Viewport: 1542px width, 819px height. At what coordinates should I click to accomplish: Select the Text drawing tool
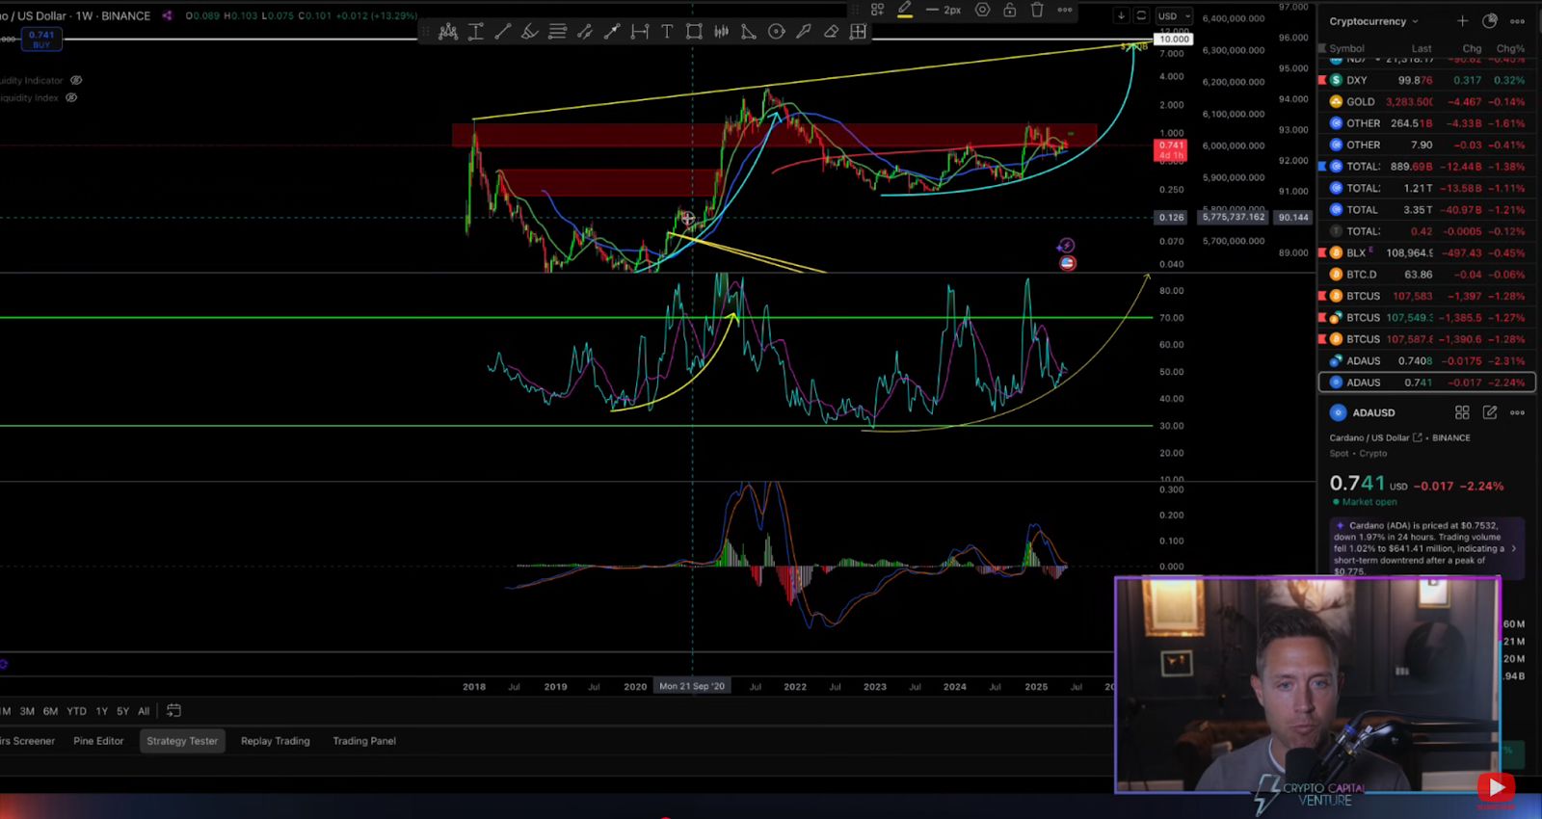[x=666, y=32]
